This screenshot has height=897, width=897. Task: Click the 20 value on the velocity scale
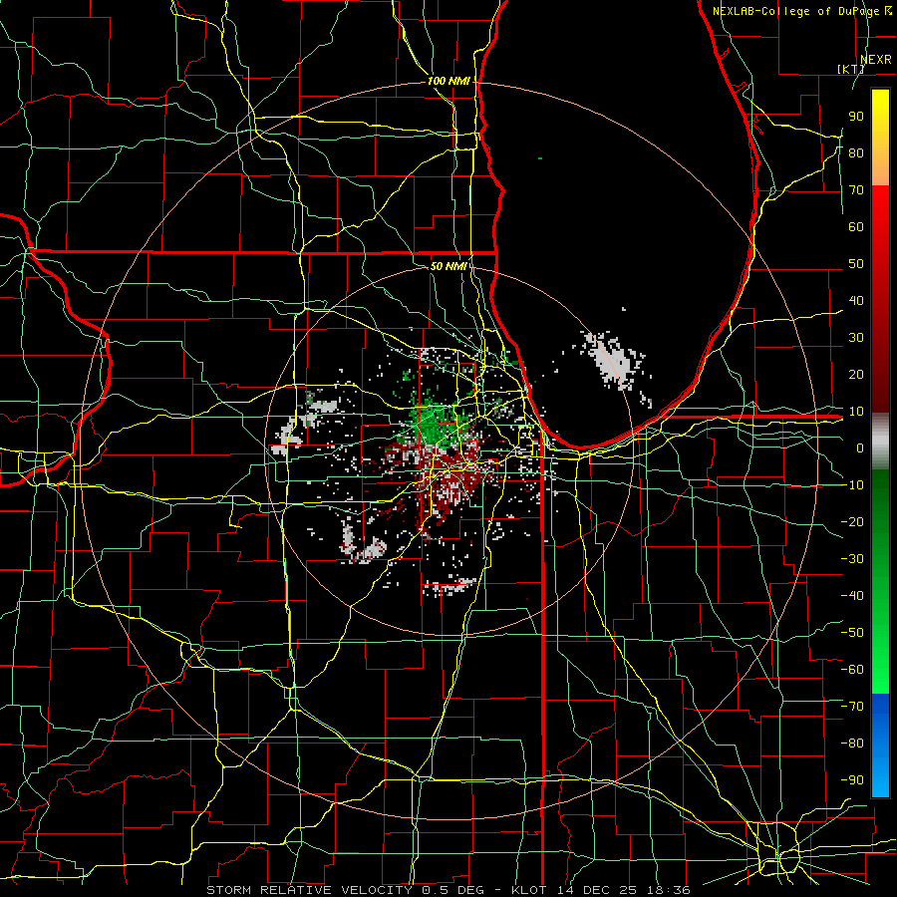856,375
